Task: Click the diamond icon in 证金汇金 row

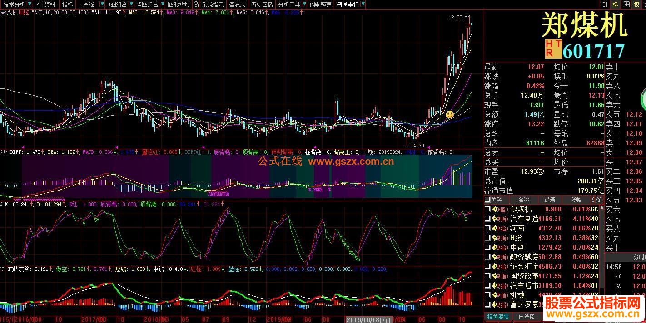Action: click(x=494, y=267)
